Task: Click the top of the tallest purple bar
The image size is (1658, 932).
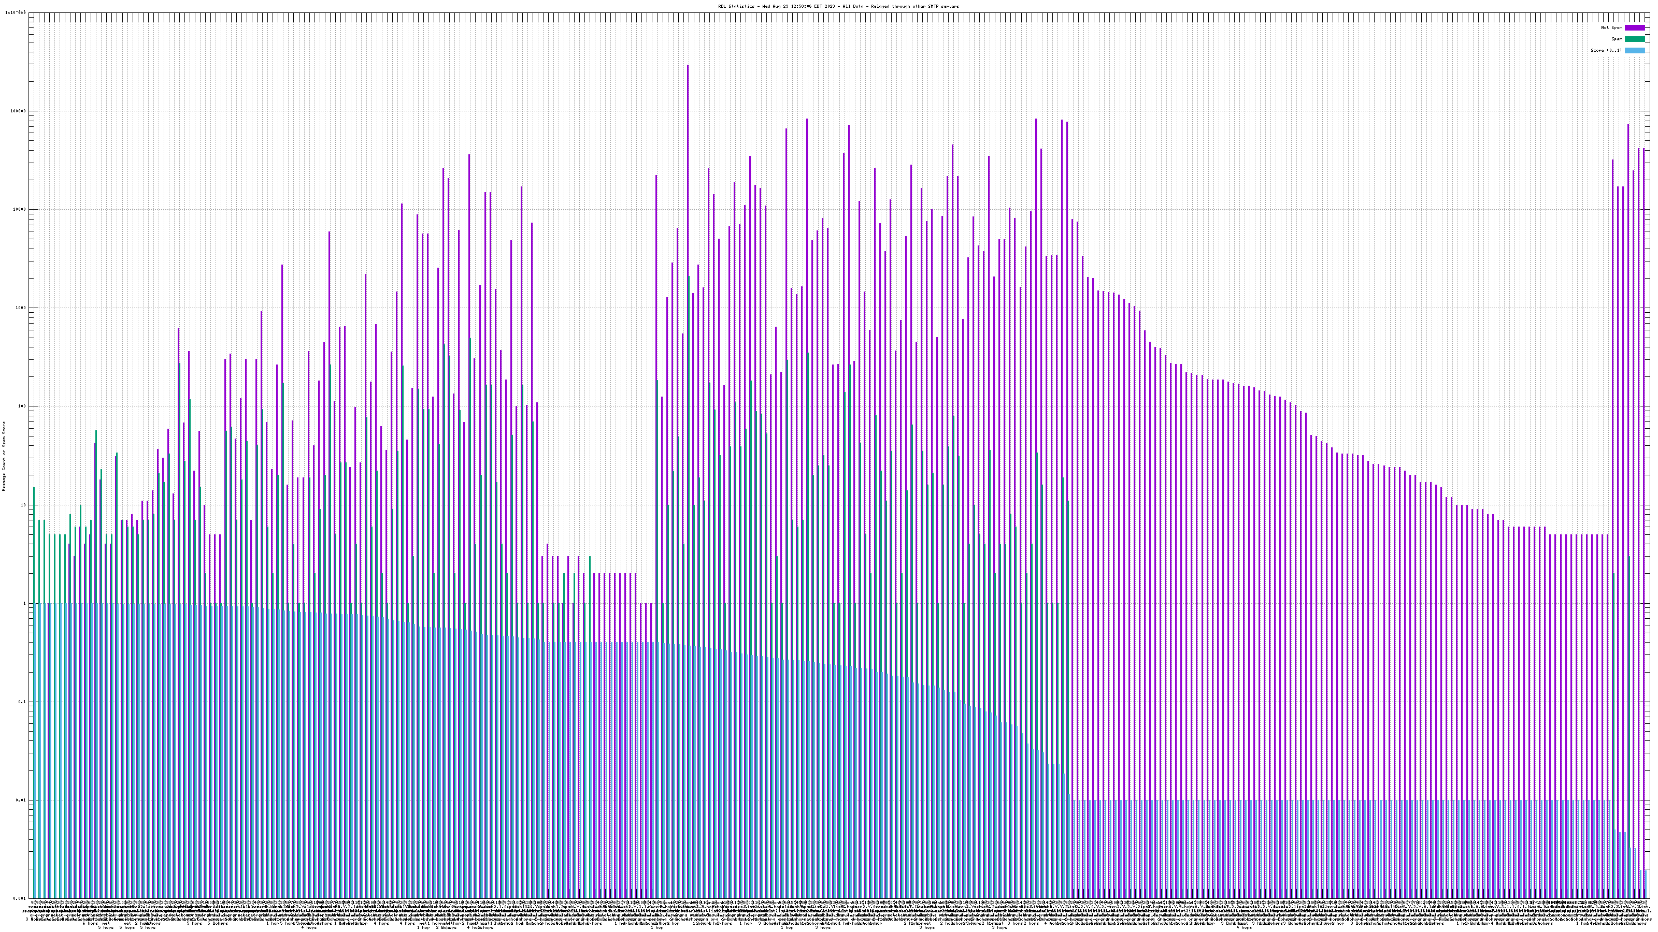Action: pos(688,66)
